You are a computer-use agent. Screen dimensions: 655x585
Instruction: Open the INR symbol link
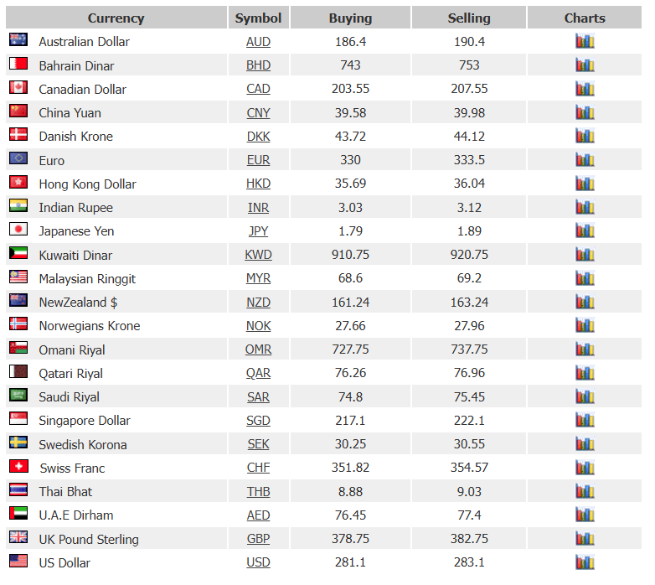[258, 208]
